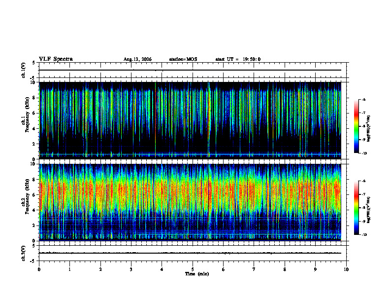The height and width of the screenshot is (302, 390).
Task: Click time axis tick label "5"
Action: [193, 269]
